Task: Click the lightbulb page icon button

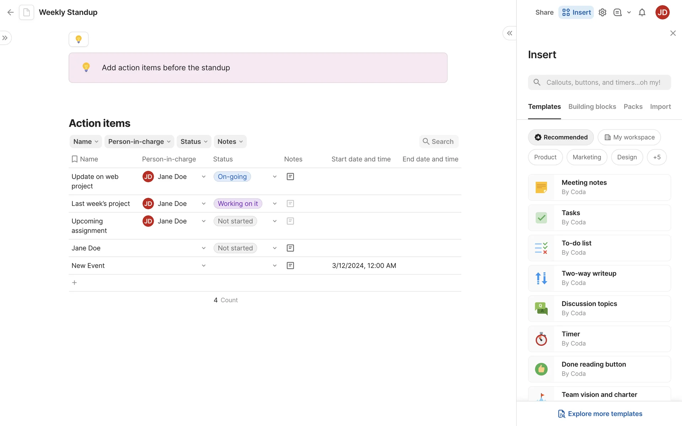Action: [79, 39]
